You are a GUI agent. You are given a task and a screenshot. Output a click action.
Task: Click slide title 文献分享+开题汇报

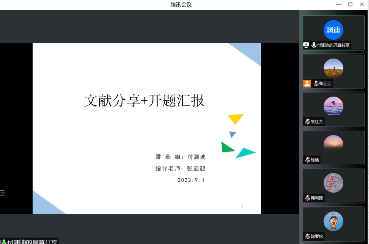point(144,101)
